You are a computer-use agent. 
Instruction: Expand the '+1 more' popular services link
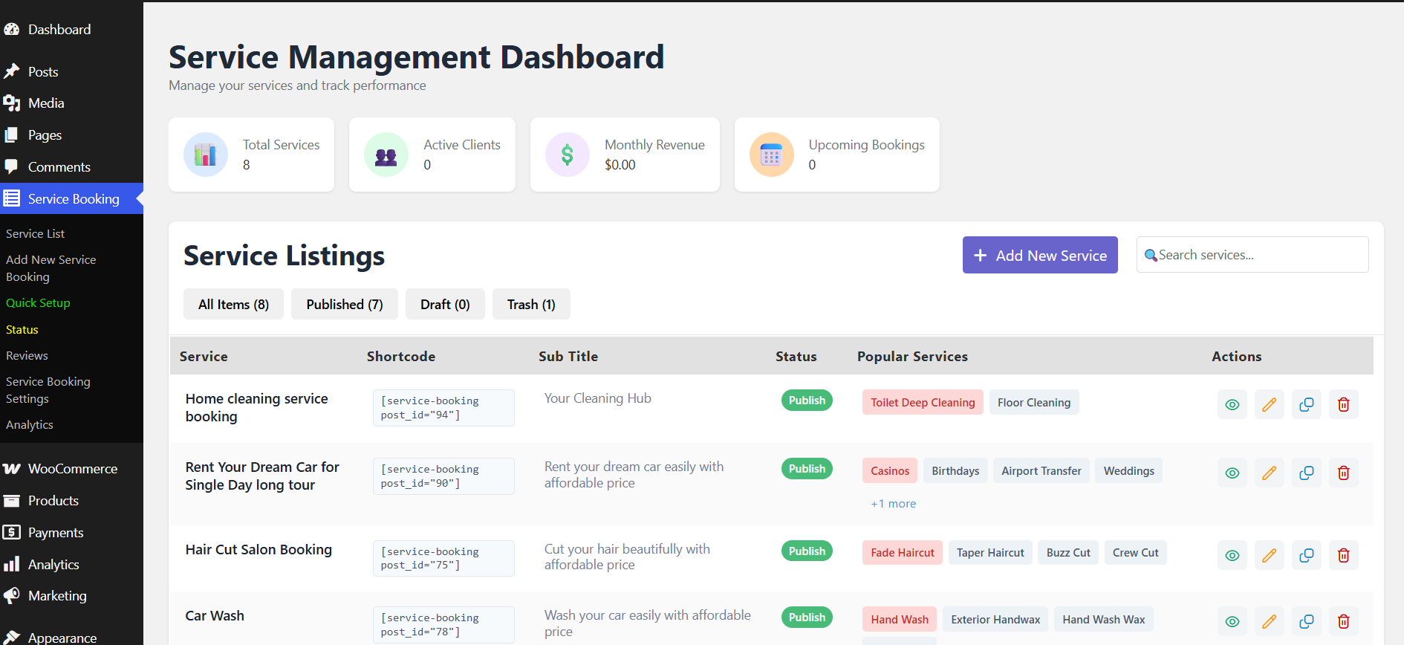(893, 504)
